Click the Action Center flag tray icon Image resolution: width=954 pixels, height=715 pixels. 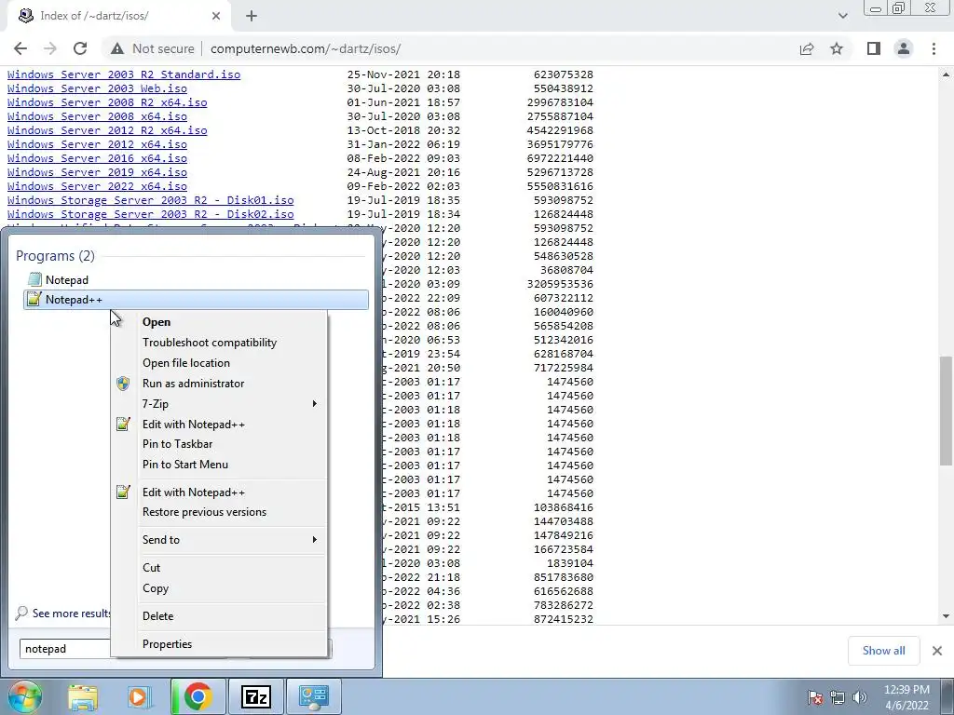[815, 697]
